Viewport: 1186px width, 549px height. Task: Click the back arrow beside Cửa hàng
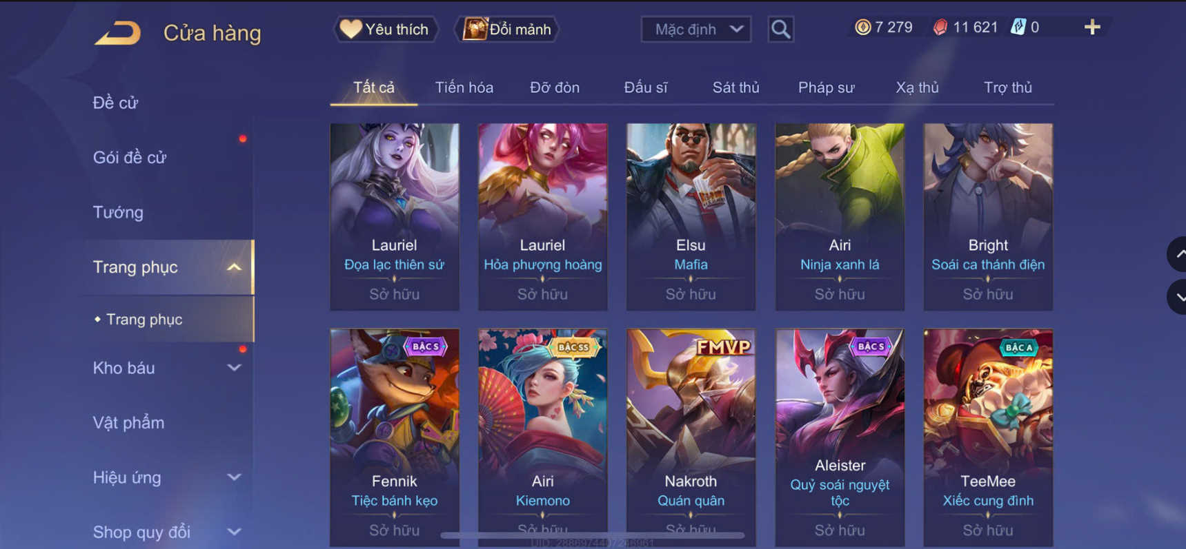click(x=118, y=32)
